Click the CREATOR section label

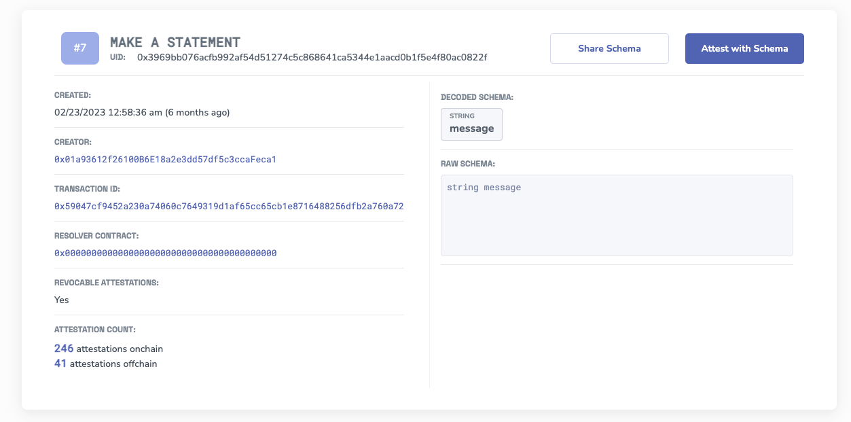71,142
